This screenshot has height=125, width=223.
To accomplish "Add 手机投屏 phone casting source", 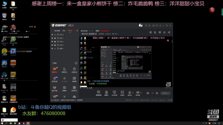I will pyautogui.click(x=114, y=93).
